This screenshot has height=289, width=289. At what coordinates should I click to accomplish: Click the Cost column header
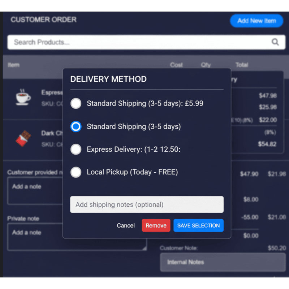[x=176, y=65]
